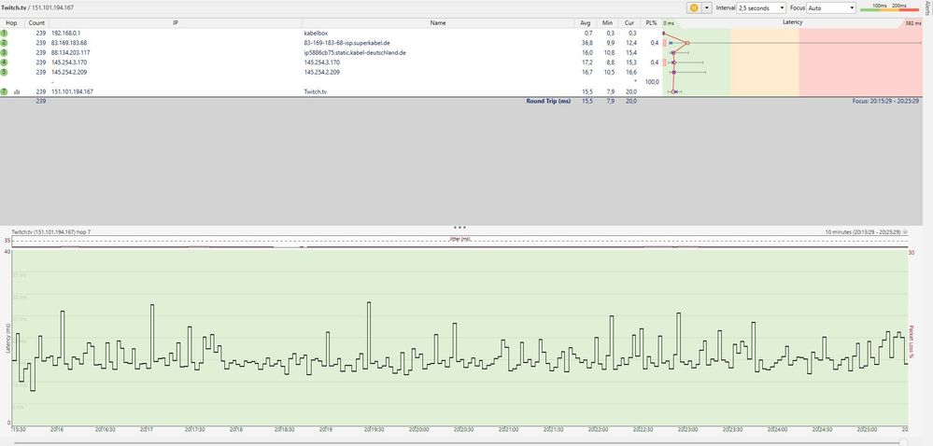Click the PL% column header

click(651, 22)
